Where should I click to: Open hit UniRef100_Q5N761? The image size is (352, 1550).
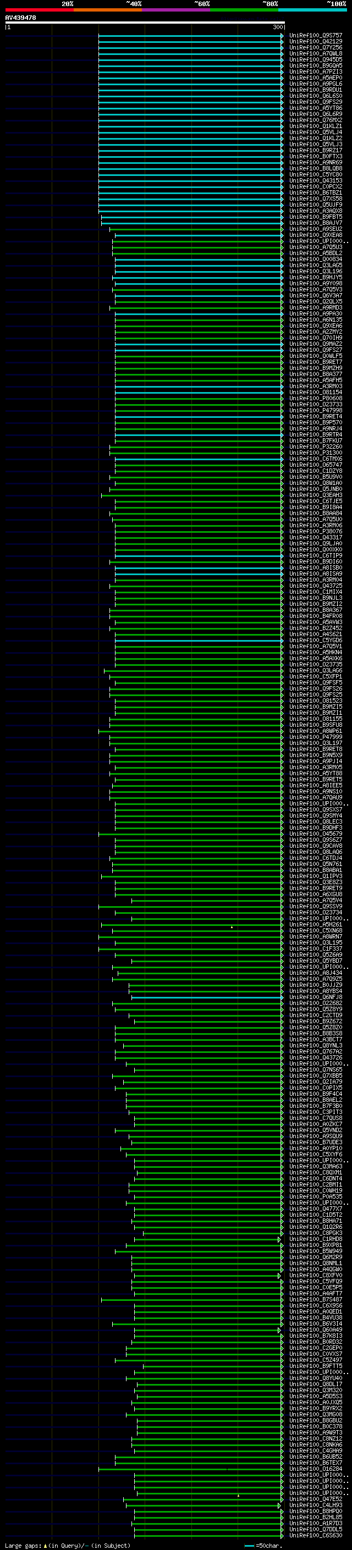316,864
